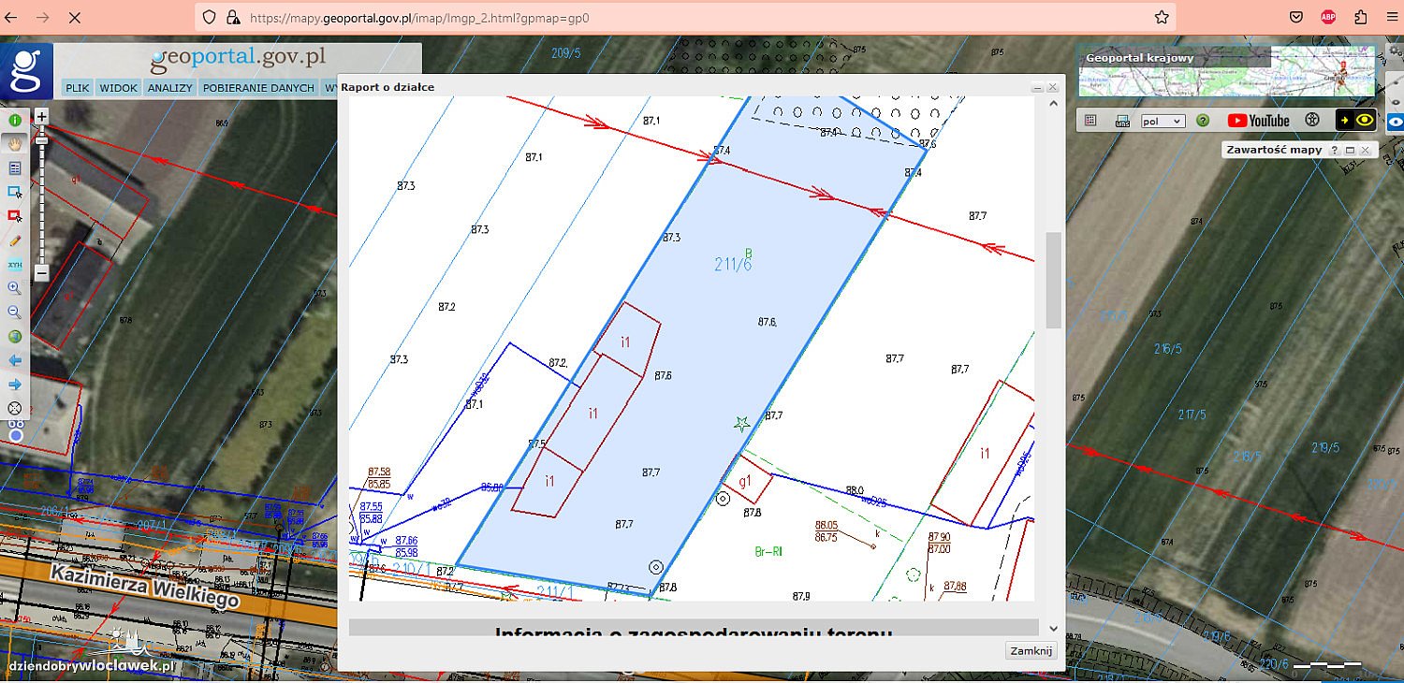Select the pencil drawing tool
1404x683 pixels.
(x=15, y=240)
